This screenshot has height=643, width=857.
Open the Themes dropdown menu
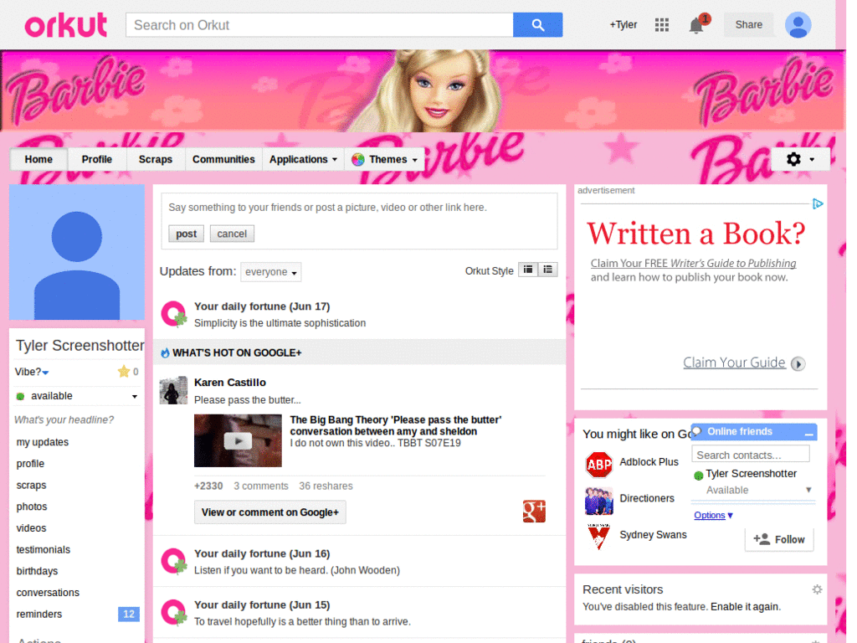[386, 159]
